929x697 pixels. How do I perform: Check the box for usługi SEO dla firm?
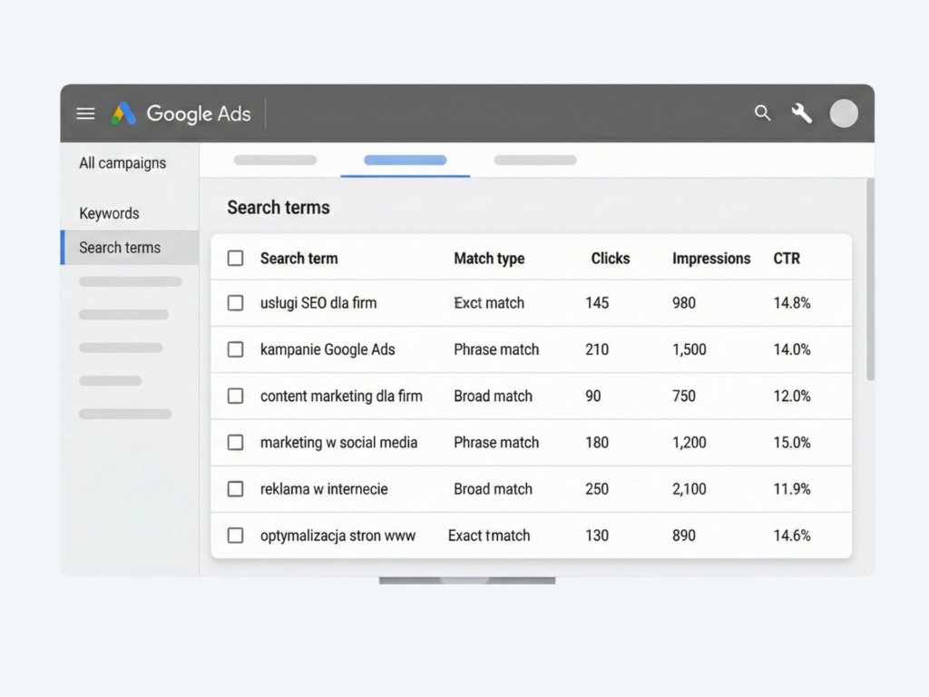click(x=235, y=303)
